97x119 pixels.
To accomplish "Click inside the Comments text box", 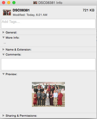I will point(48,64).
